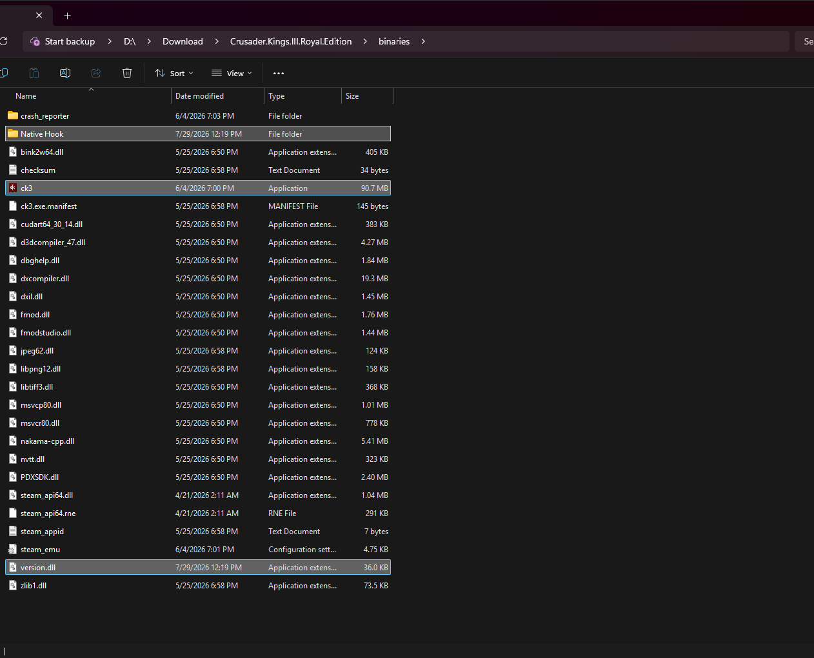The width and height of the screenshot is (814, 658).
Task: Select the cudart64_30_14.dll file name
Action: coord(52,224)
